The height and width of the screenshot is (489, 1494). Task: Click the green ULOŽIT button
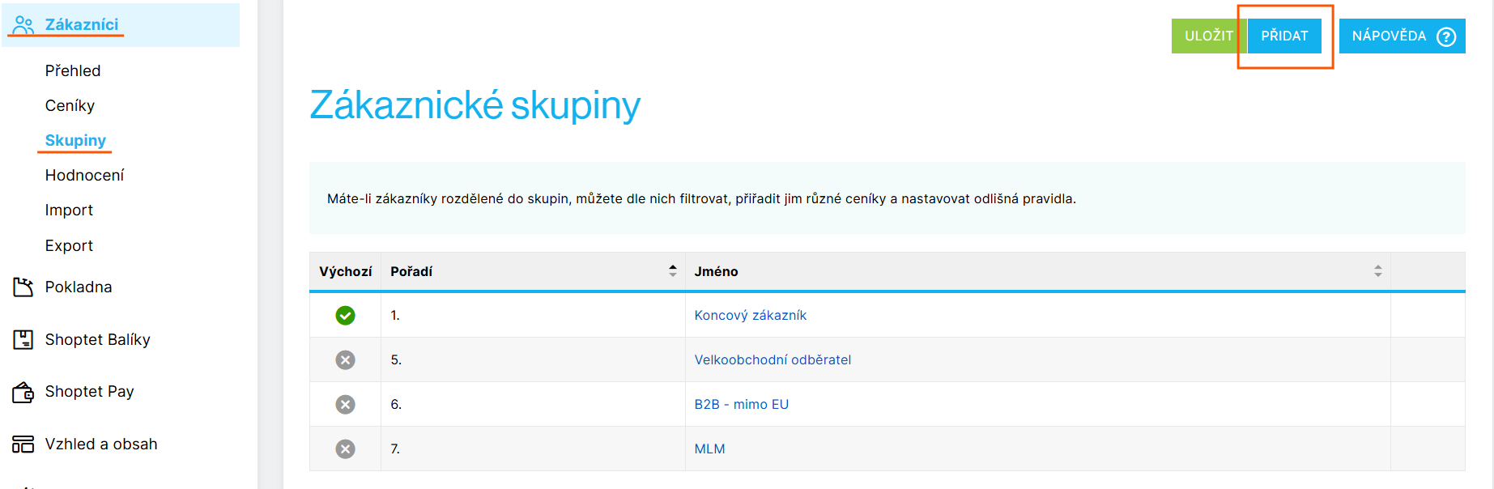pos(1209,36)
